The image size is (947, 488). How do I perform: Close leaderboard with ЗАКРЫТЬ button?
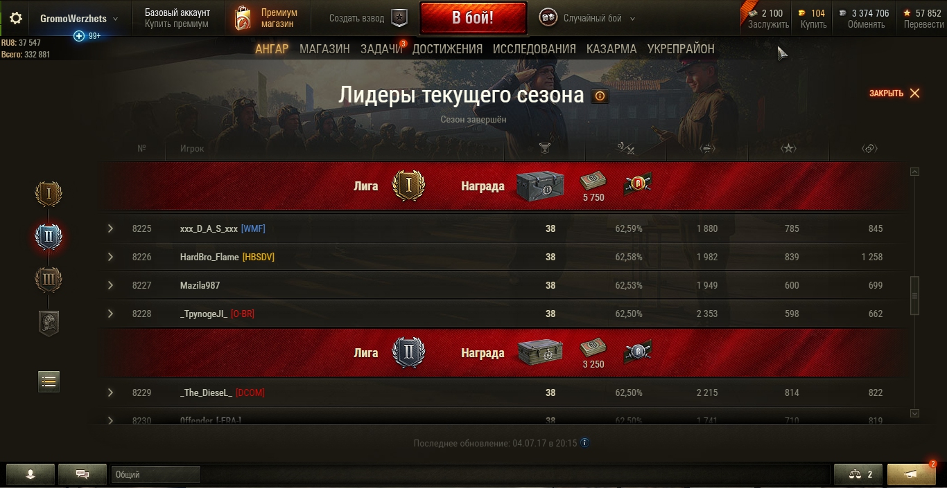pyautogui.click(x=894, y=93)
